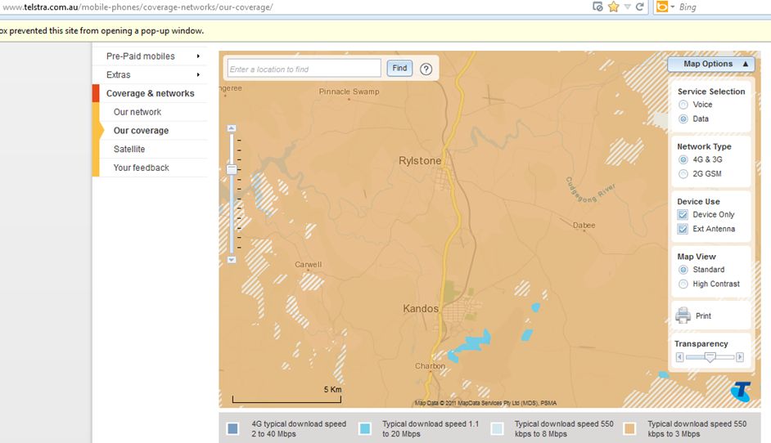Select Standard map view

[683, 270]
